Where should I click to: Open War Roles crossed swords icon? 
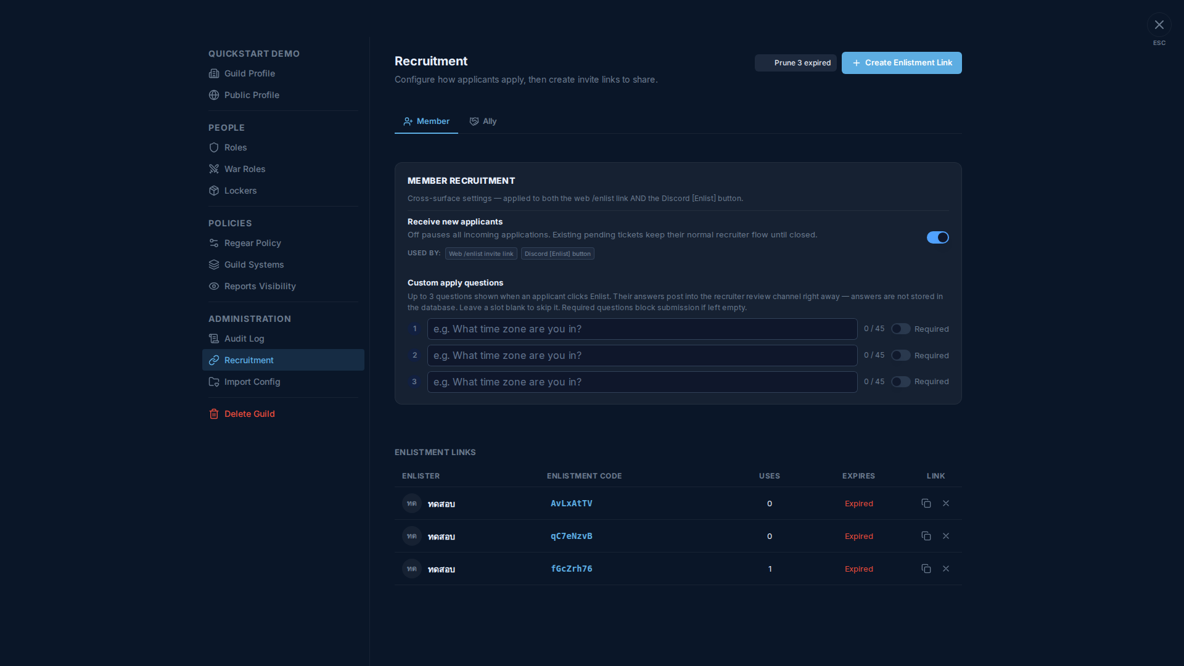click(x=214, y=169)
